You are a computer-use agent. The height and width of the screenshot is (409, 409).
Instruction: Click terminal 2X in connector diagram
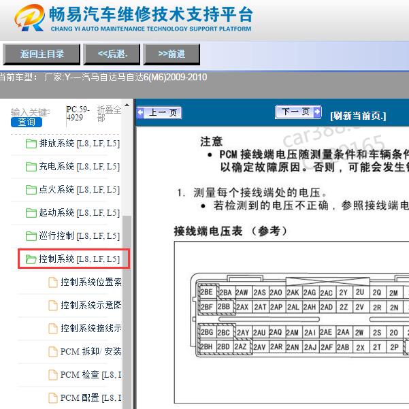pos(360,347)
